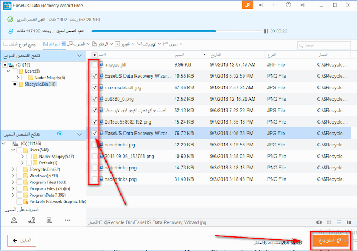Viewport: 357px width, 251px height.
Task: Click the nadertricks.jpg file icon
Action: click(102, 145)
